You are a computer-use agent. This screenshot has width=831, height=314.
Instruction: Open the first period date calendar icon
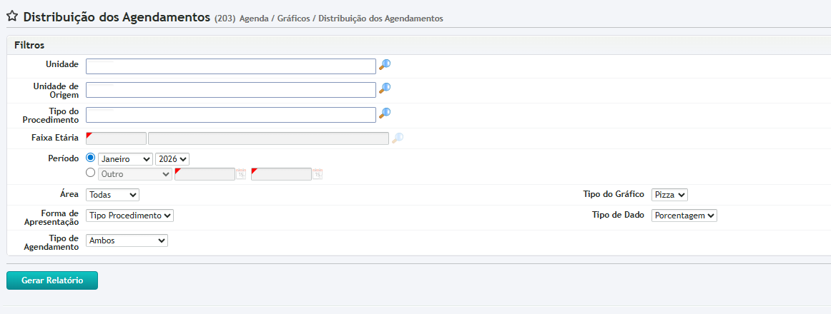click(x=241, y=173)
